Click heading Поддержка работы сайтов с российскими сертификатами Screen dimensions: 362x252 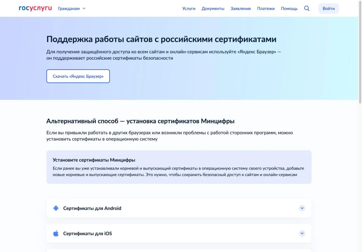tap(161, 39)
